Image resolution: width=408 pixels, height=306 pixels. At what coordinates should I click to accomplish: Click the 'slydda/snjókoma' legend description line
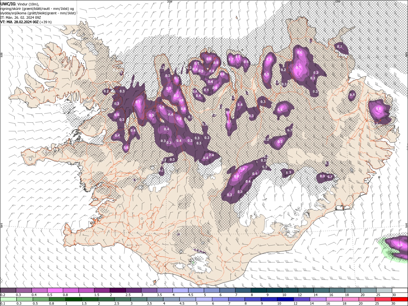38,13
